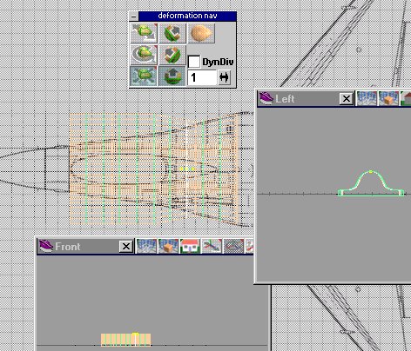Choose the tan blob deform object icon
Screen dimensions: 411x351
tap(201, 33)
